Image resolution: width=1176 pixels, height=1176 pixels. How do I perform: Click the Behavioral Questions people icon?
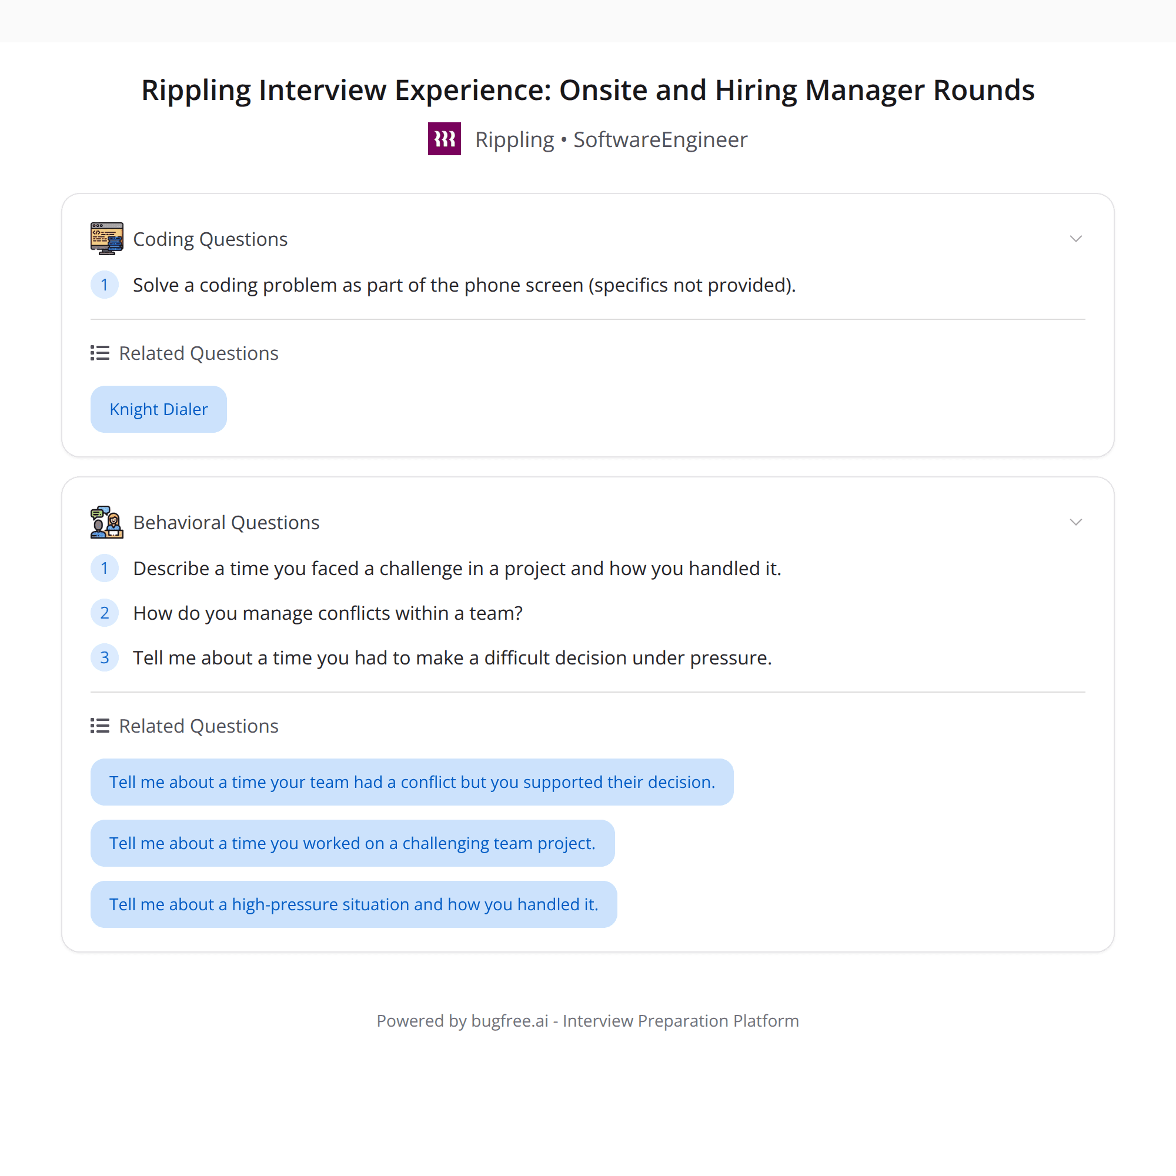pos(106,522)
